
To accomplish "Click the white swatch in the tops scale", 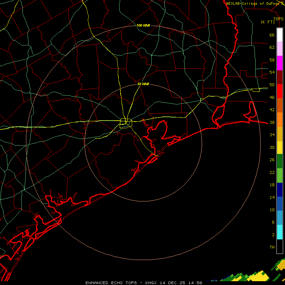I will tap(280, 35).
